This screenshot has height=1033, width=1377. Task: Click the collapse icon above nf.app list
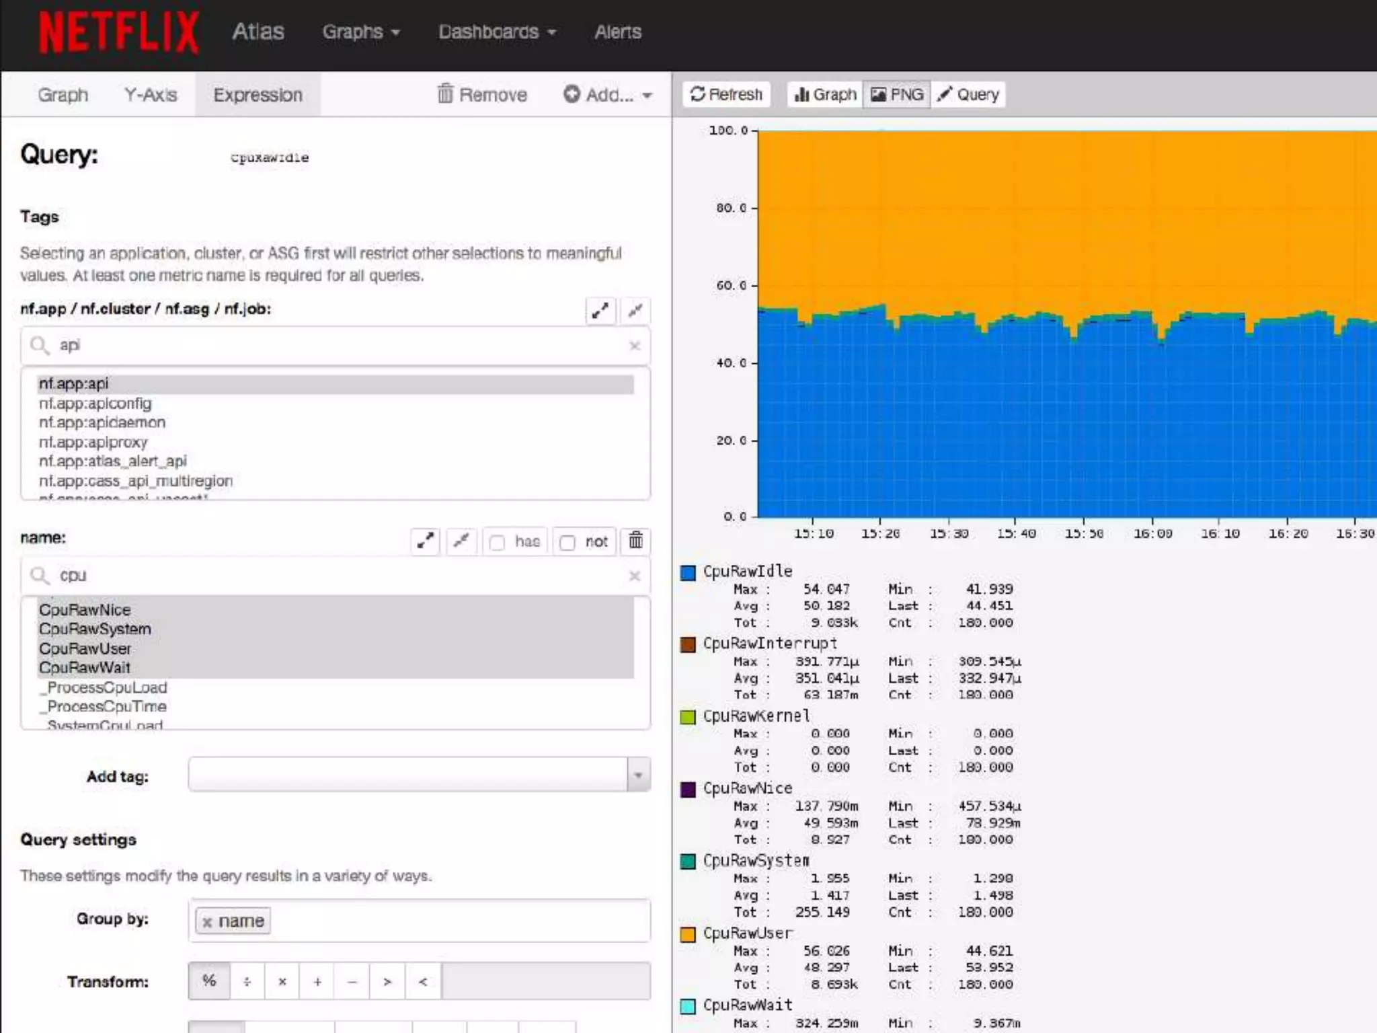(x=635, y=311)
